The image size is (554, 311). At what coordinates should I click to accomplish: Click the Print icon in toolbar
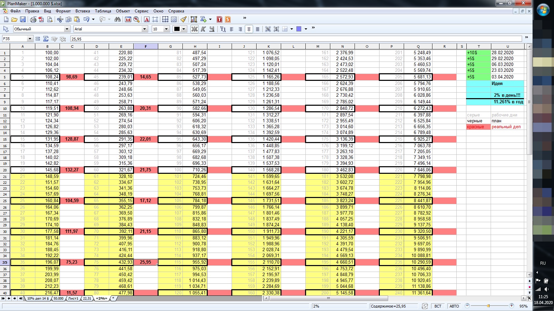tap(33, 19)
